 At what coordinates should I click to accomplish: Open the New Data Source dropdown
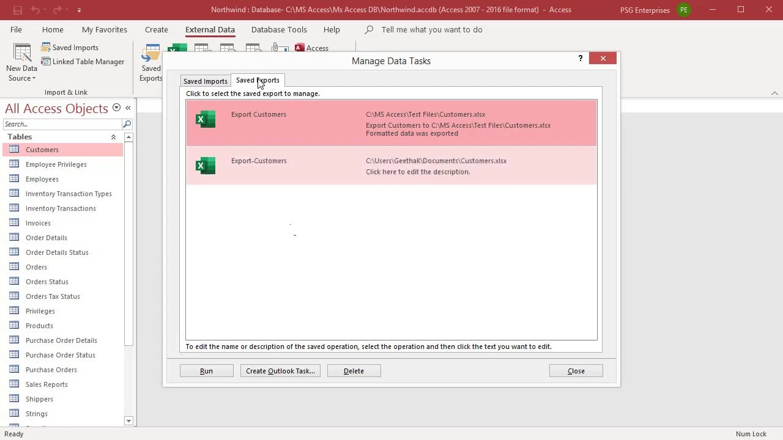click(x=22, y=64)
